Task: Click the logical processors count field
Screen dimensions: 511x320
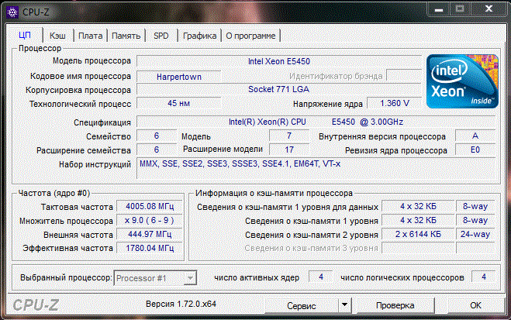Action: 484,277
